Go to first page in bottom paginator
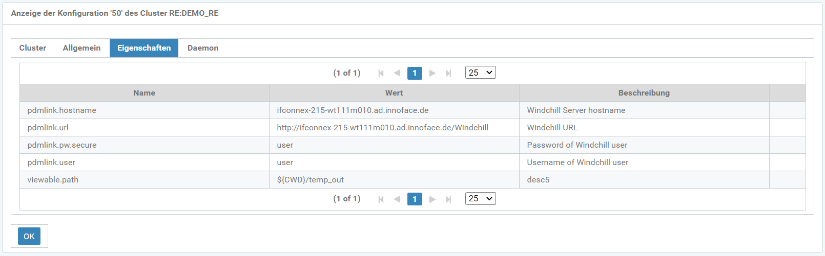Image resolution: width=825 pixels, height=256 pixels. coord(381,199)
